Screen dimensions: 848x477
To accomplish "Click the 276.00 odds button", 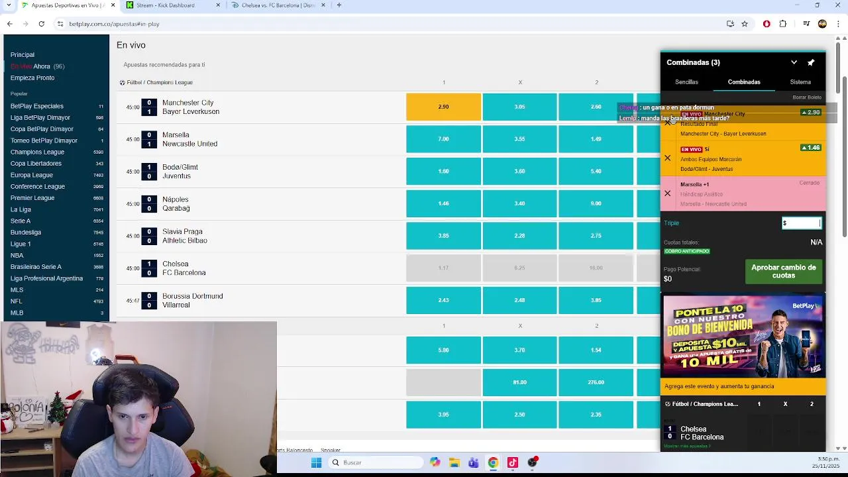I will pos(596,382).
